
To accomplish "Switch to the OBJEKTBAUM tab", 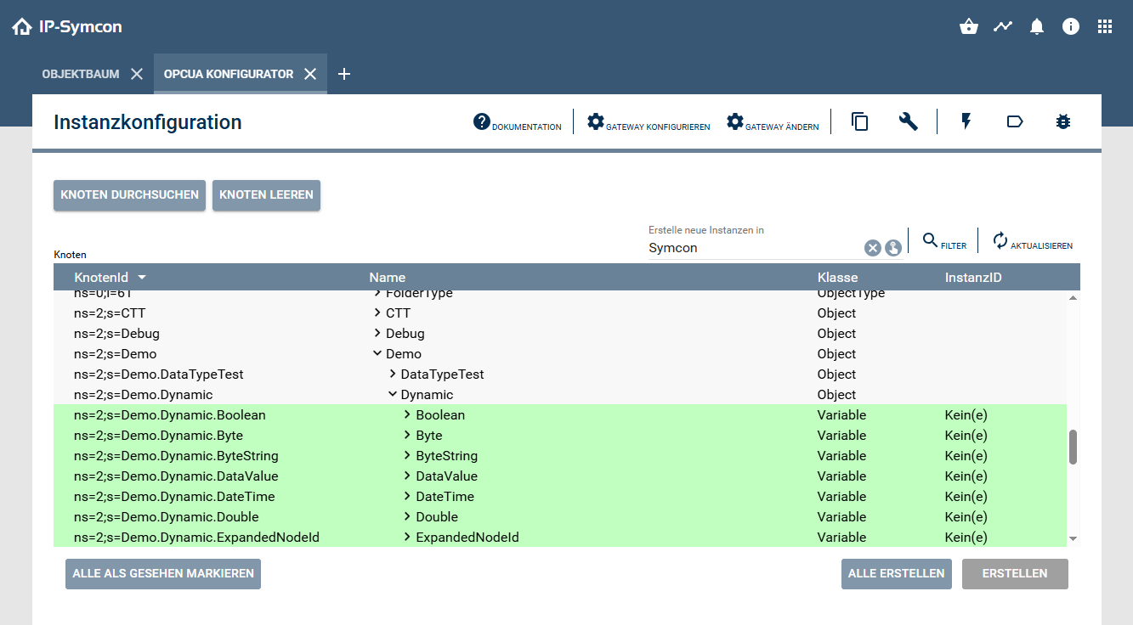I will pyautogui.click(x=82, y=74).
